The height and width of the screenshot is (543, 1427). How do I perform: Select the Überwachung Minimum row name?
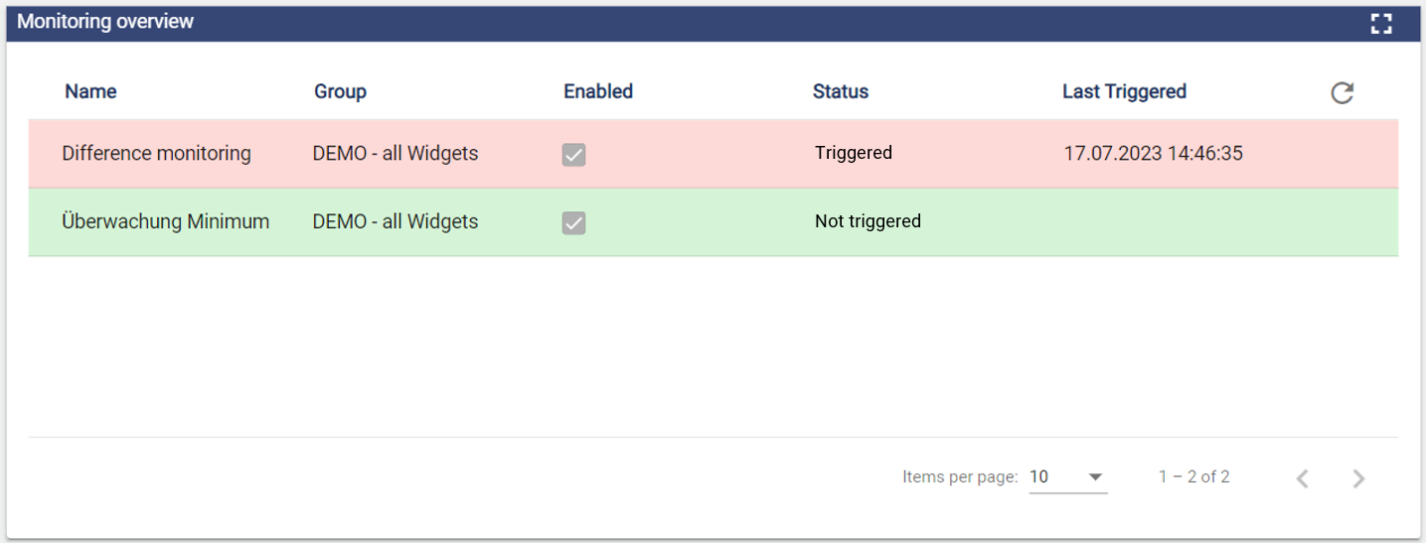point(165,221)
